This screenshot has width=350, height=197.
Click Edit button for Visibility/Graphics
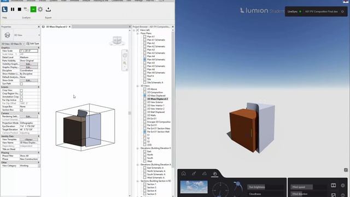[28, 64]
